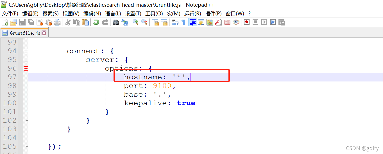The width and height of the screenshot is (383, 154).
Task: Place cursor on word hostname
Action: (x=143, y=77)
